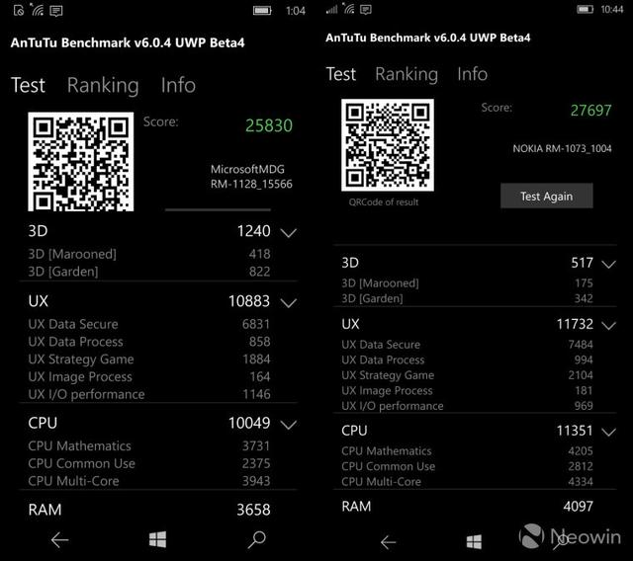Image resolution: width=633 pixels, height=561 pixels.
Task: Tap UX Strategy Game row scoring 2104
Action: click(468, 375)
